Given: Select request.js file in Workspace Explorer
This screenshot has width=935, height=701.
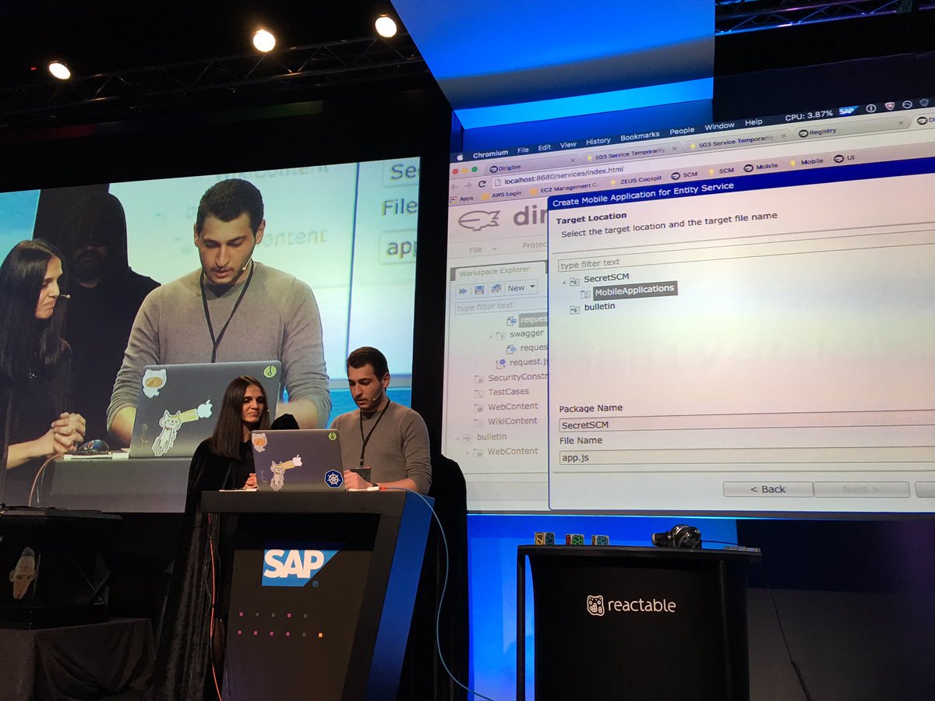Looking at the screenshot, I should click(527, 362).
